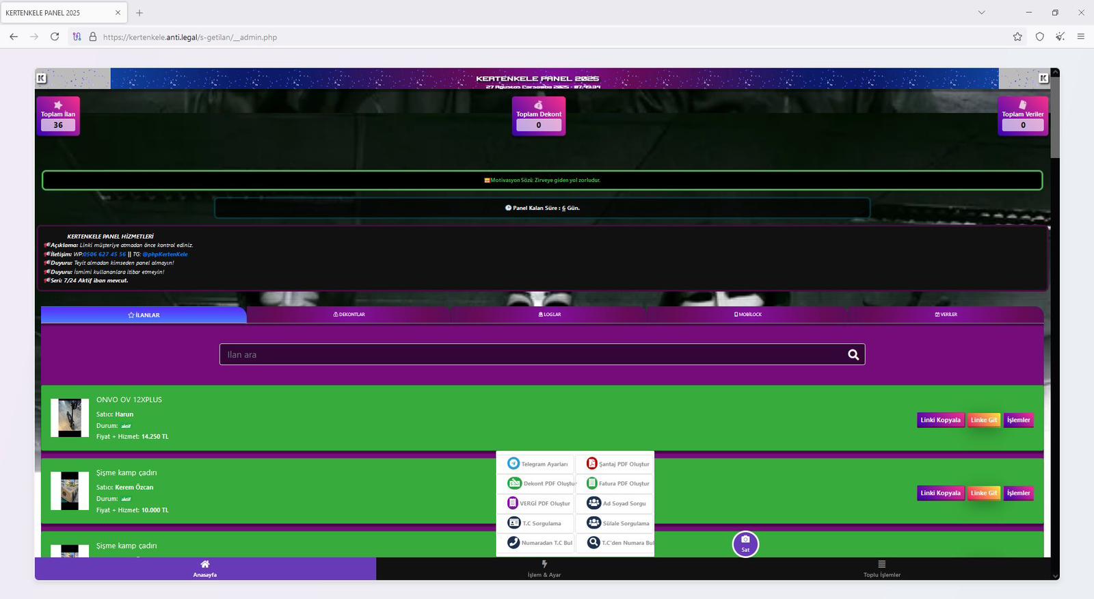Expand İşlemler for the Kerem Özcan listing
The image size is (1094, 599).
[x=1018, y=493]
